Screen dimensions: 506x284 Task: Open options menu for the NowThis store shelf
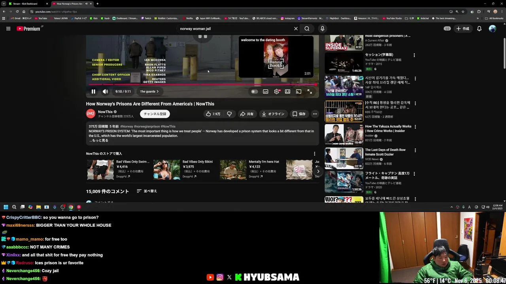[x=314, y=154]
